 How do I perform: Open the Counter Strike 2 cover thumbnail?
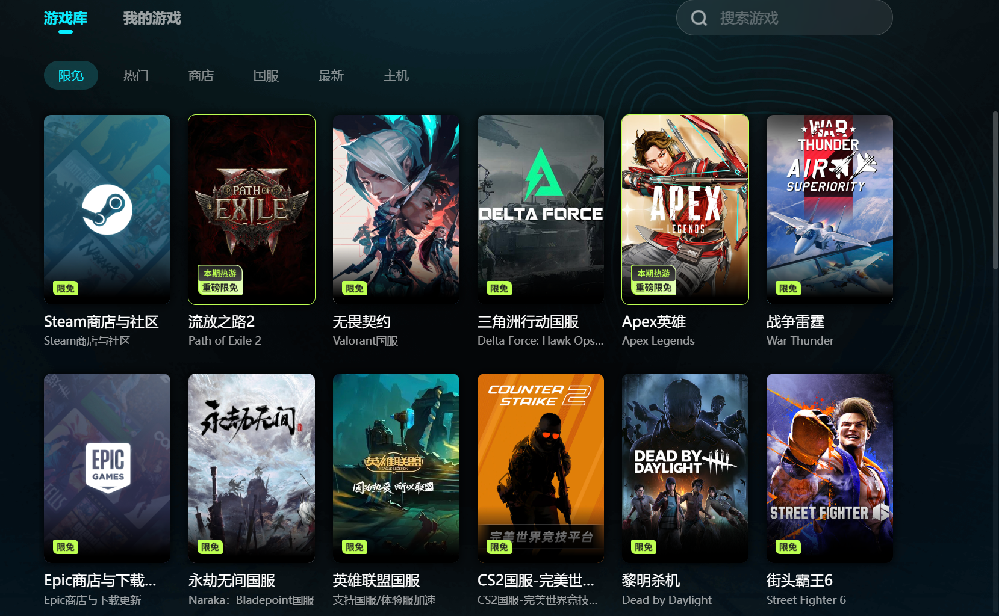point(541,468)
